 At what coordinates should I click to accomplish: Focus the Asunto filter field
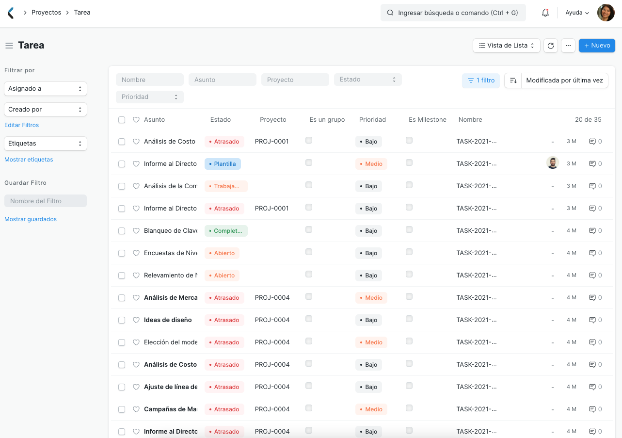point(223,80)
